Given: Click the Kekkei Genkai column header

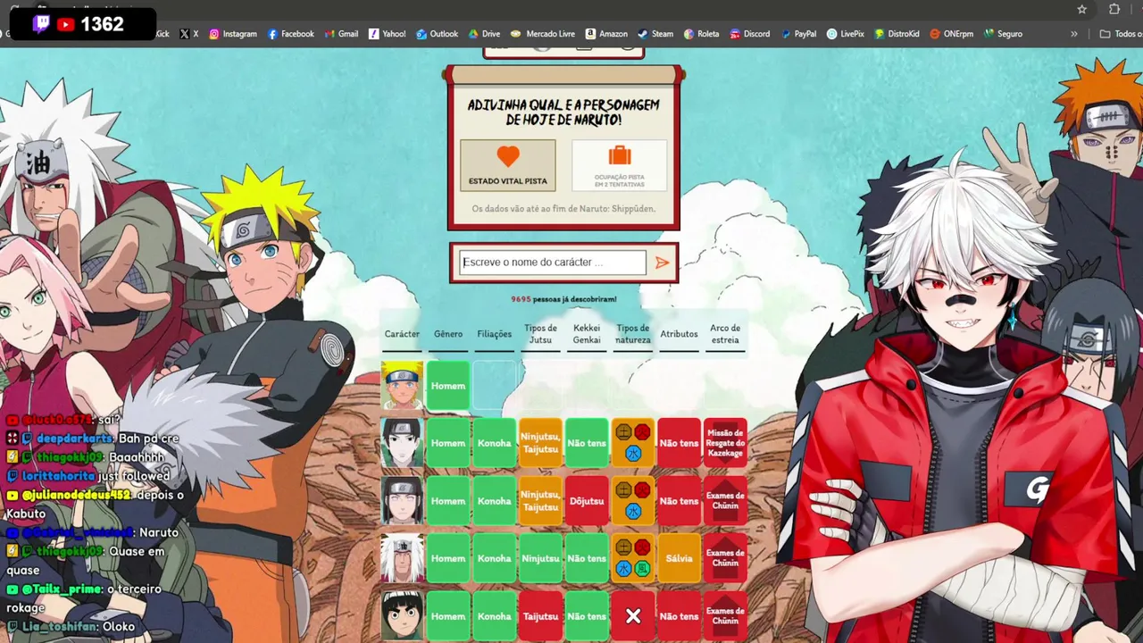Looking at the screenshot, I should [x=587, y=334].
